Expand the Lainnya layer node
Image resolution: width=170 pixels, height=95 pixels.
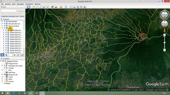point(2,81)
